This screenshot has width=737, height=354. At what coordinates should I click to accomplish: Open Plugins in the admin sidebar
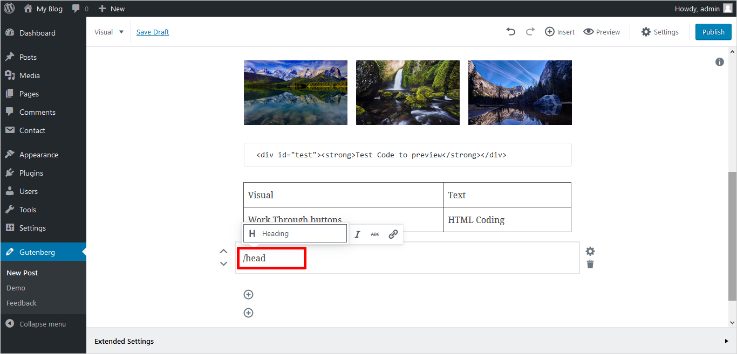click(31, 173)
